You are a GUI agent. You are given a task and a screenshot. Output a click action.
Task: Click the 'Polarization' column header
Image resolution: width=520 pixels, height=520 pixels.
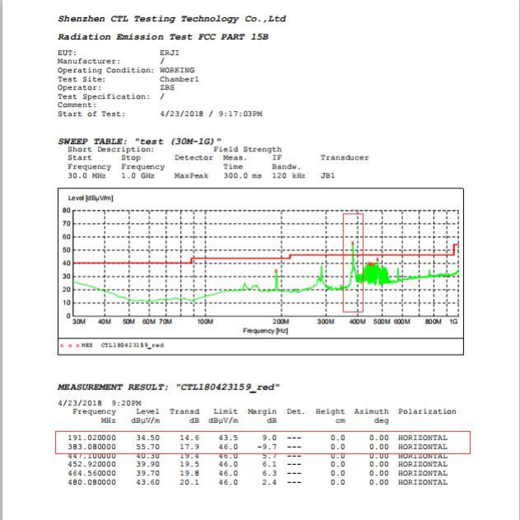(x=427, y=411)
